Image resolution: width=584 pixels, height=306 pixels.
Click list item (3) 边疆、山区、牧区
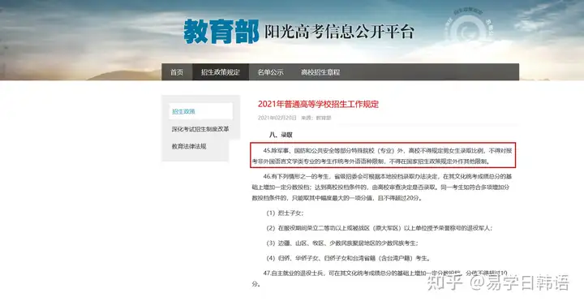tap(342, 243)
